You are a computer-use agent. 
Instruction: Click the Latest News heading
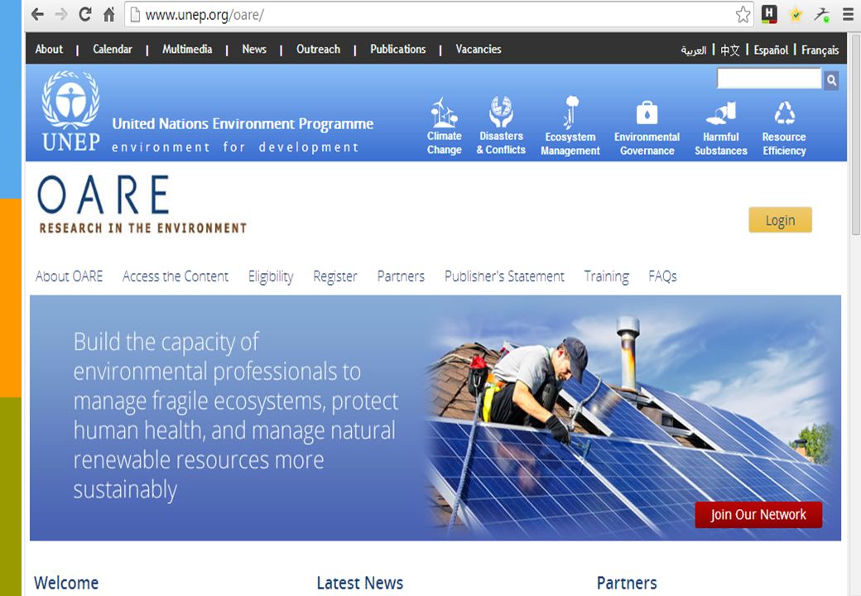359,583
